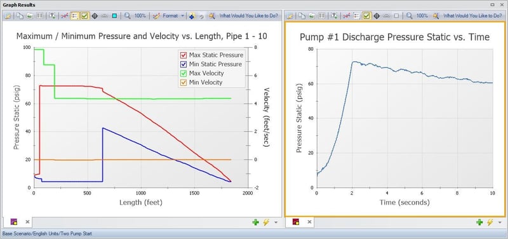The image size is (508, 239).
Task: Toggle the crosshair cursor tool in right toolbar
Action: [377, 15]
